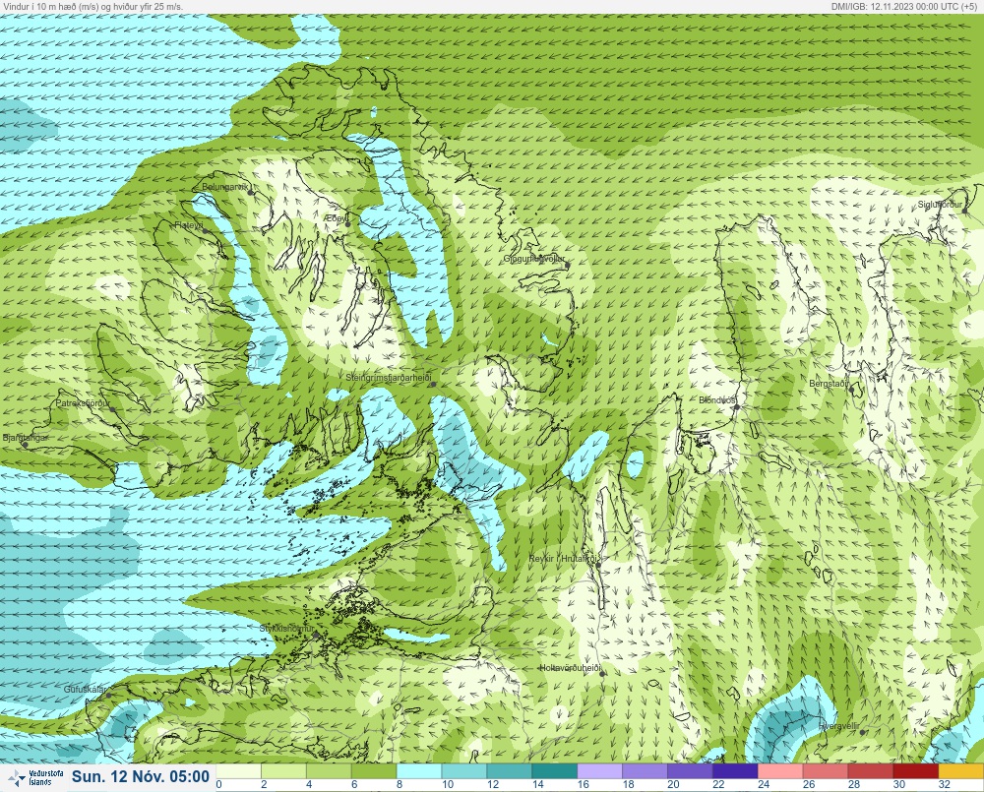Click the Flateyri station label
984x792 pixels.
tap(189, 224)
